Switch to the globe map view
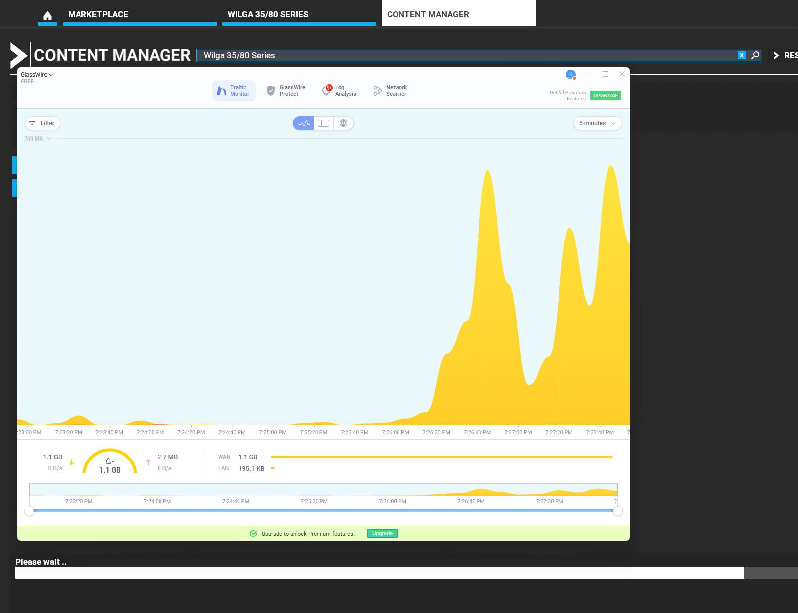This screenshot has height=613, width=798. pyautogui.click(x=343, y=123)
